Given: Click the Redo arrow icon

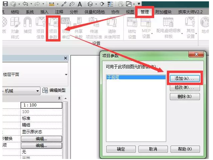Looking at the screenshot, I should [37, 4].
